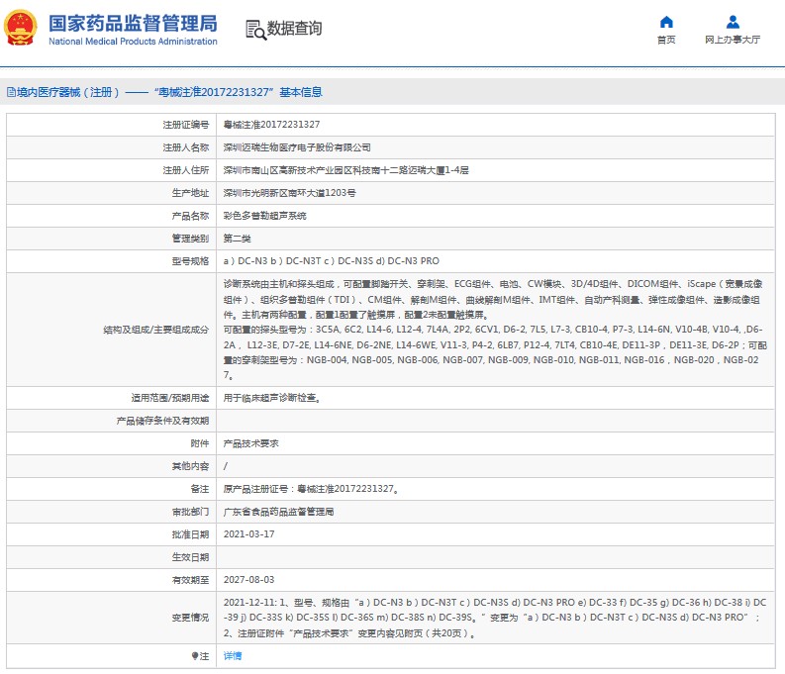
Task: Click the attachment value 产品技术要求
Action: (250, 443)
